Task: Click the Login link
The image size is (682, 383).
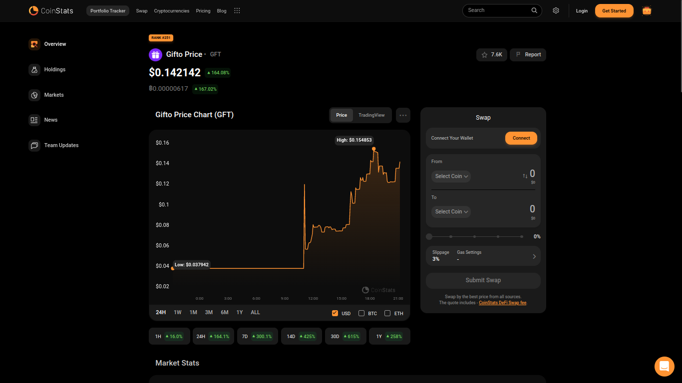Action: pyautogui.click(x=582, y=11)
